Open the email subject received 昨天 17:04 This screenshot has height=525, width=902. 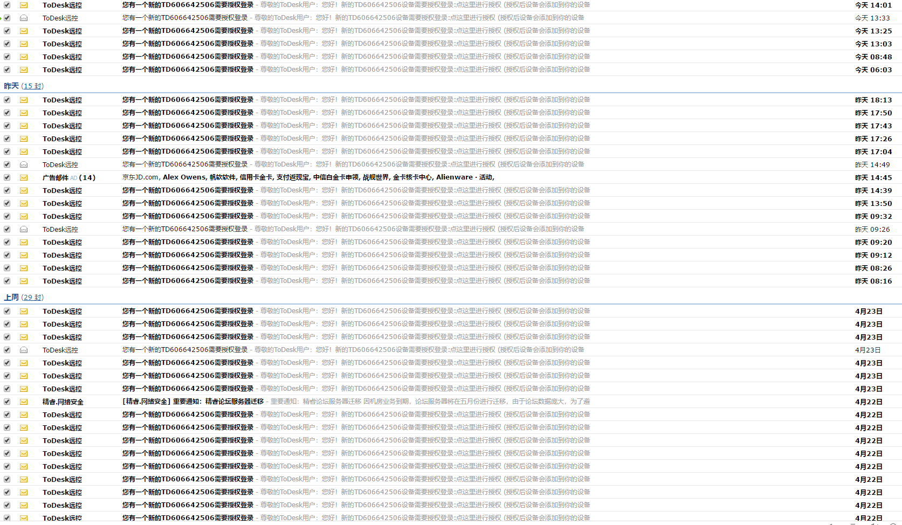tap(188, 151)
